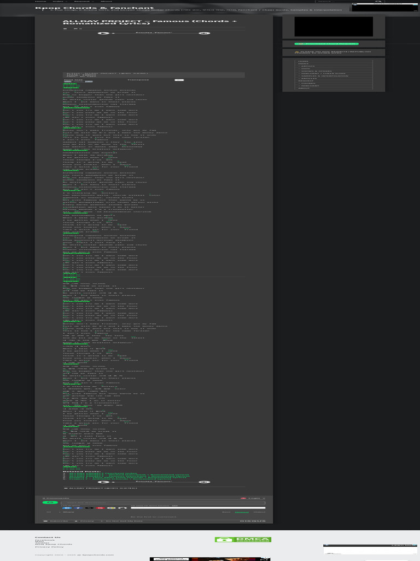Open the Do Not Sell My Data link
The height and width of the screenshot is (561, 420).
click(x=122, y=521)
